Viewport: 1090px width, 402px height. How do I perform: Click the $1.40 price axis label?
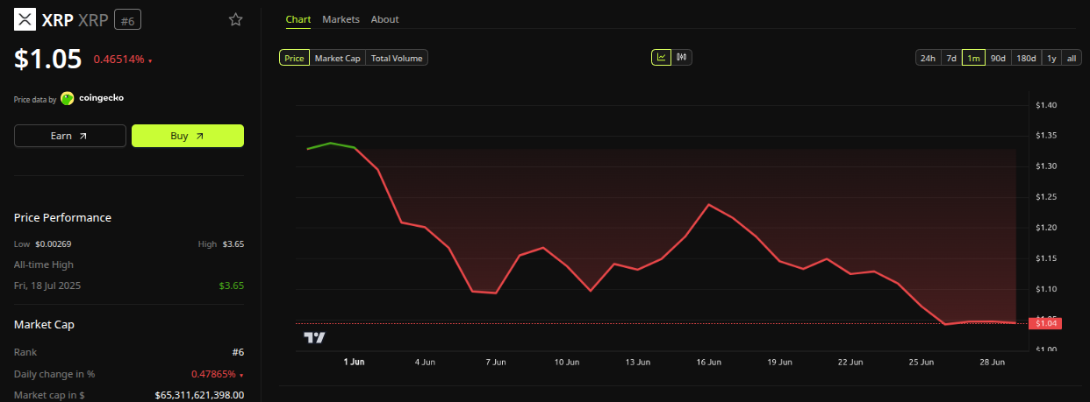point(1045,105)
